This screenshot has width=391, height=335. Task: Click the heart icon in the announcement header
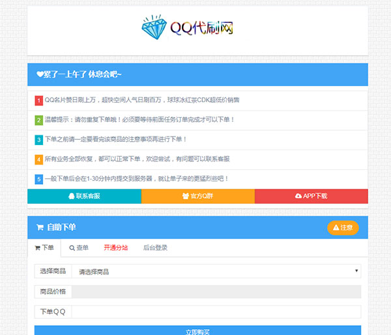tap(40, 74)
